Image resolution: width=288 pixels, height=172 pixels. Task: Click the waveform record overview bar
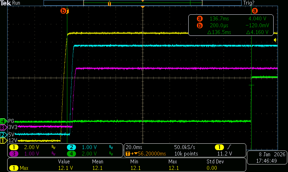pyautogui.click(x=143, y=3)
